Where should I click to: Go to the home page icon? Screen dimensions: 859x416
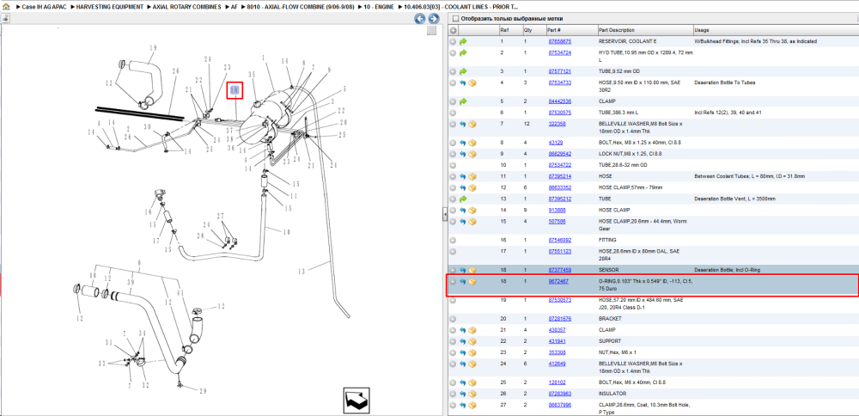pos(6,8)
